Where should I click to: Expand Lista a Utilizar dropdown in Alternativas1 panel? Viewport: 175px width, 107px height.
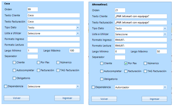pos(141,34)
